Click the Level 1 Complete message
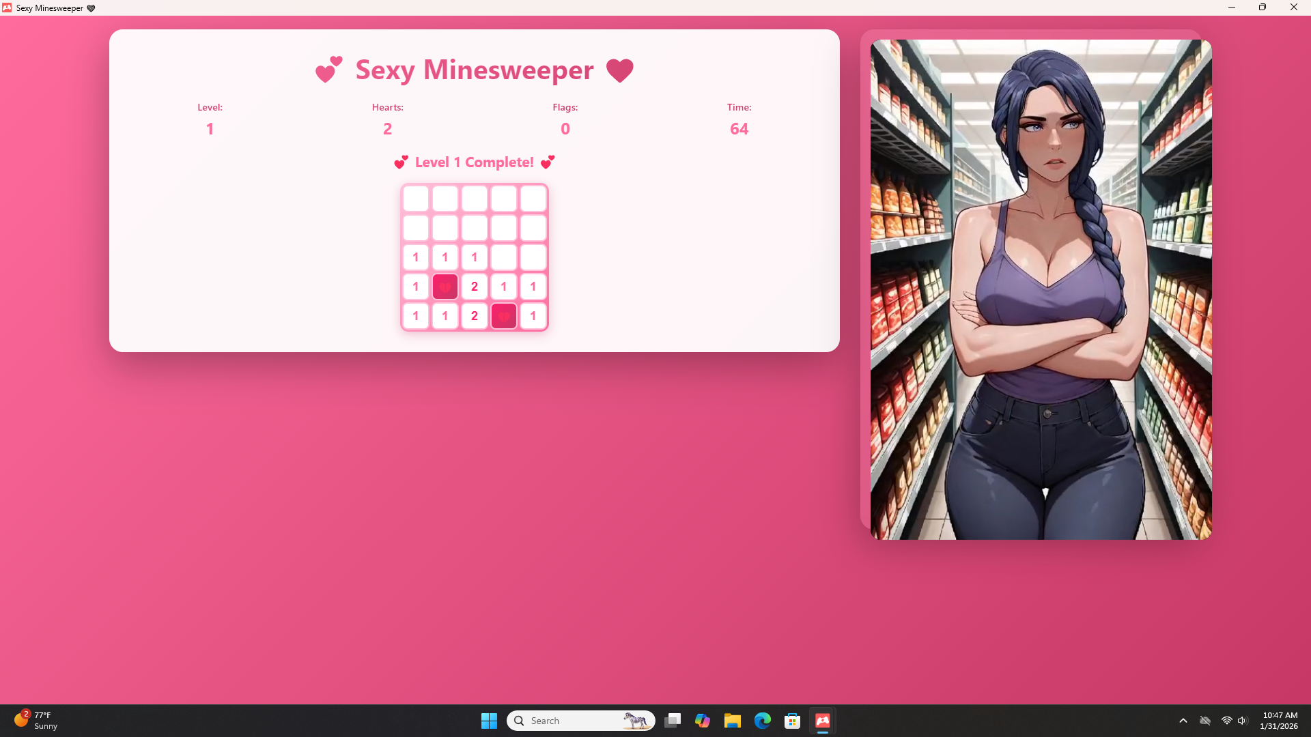Screen dimensions: 1311x737 point(474,162)
